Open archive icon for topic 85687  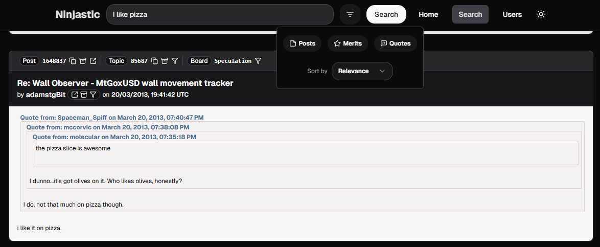[x=165, y=61]
